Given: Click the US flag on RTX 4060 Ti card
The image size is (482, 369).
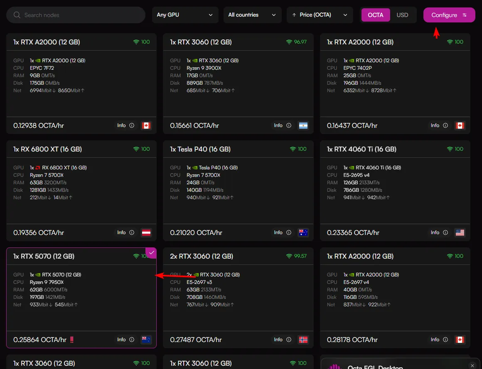Looking at the screenshot, I should click(460, 232).
